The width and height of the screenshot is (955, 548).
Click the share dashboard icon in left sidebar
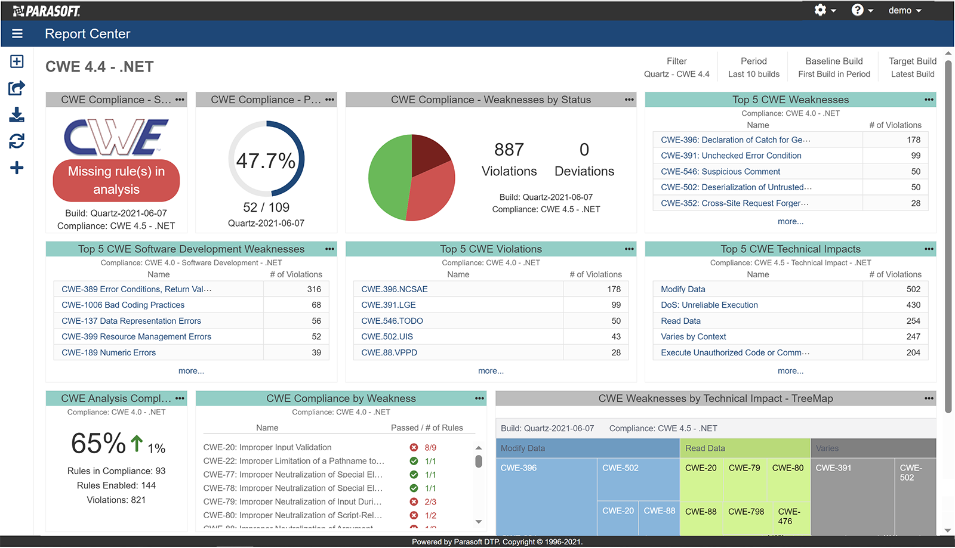pos(16,88)
